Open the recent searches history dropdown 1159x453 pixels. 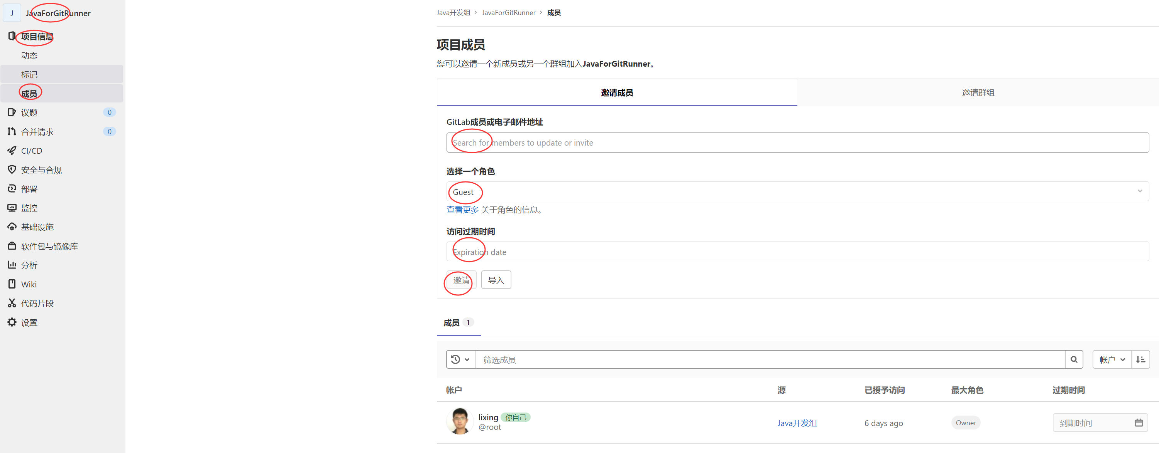(461, 359)
